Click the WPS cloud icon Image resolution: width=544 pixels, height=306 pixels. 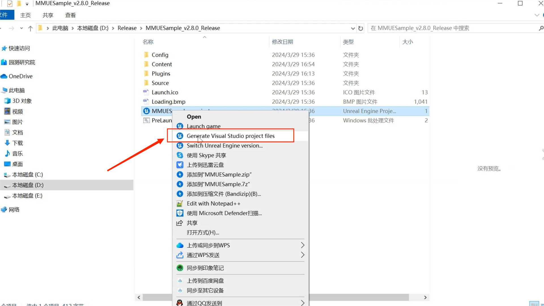tap(180, 245)
